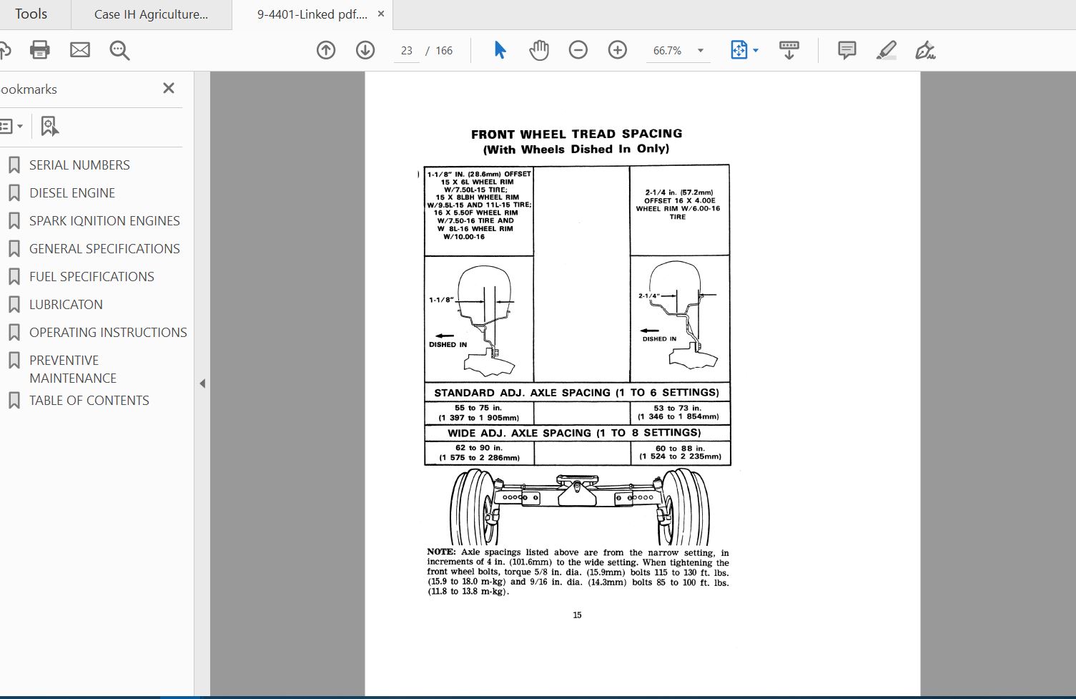The height and width of the screenshot is (699, 1076).
Task: Close the 9-4401-Linked pdf tab
Action: (381, 14)
